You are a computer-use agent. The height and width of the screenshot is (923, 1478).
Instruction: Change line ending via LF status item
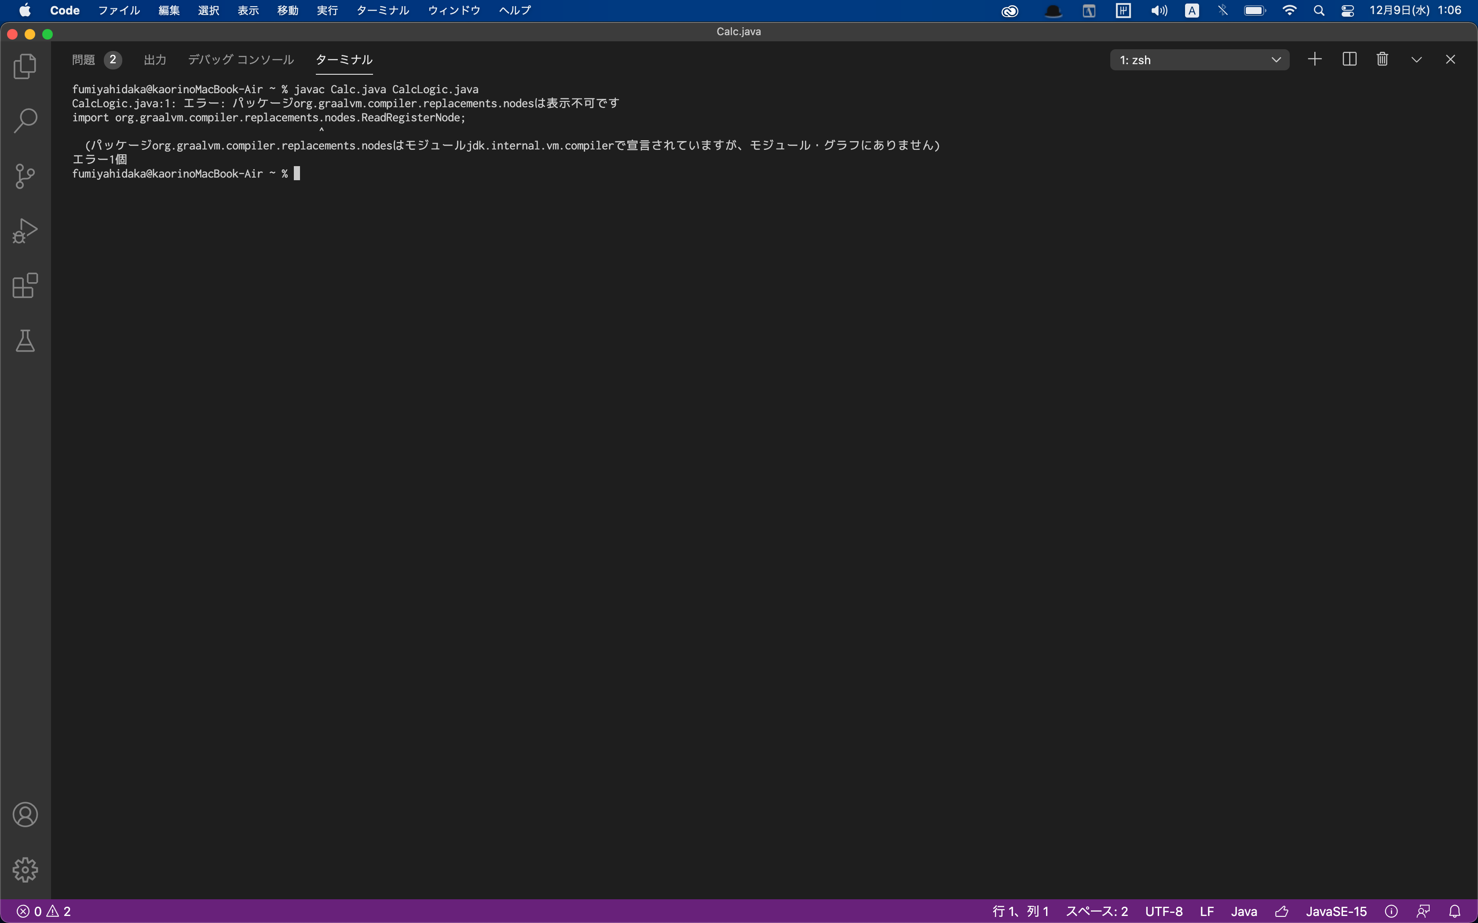point(1207,912)
